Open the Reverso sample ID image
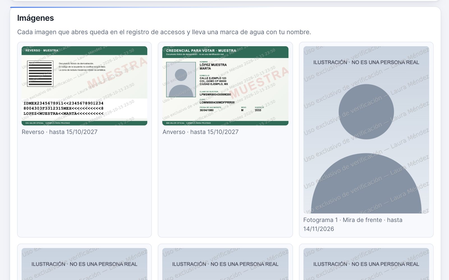The image size is (449, 280). click(x=84, y=86)
